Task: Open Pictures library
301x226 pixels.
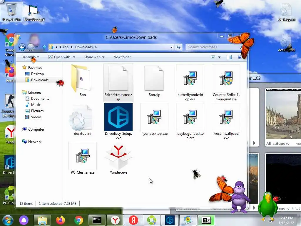Action: pos(37,111)
